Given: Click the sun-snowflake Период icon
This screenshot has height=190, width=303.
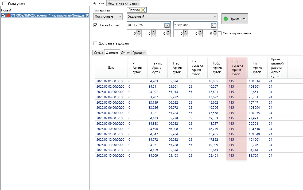Looking at the screenshot, I should coord(143,10).
